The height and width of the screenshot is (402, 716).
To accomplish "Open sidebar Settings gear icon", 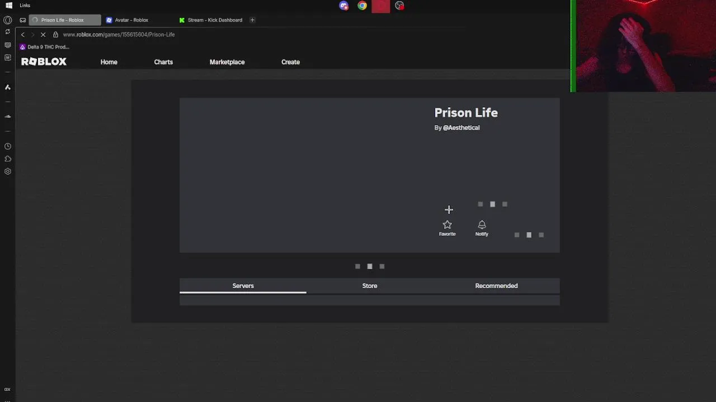I will [x=8, y=171].
